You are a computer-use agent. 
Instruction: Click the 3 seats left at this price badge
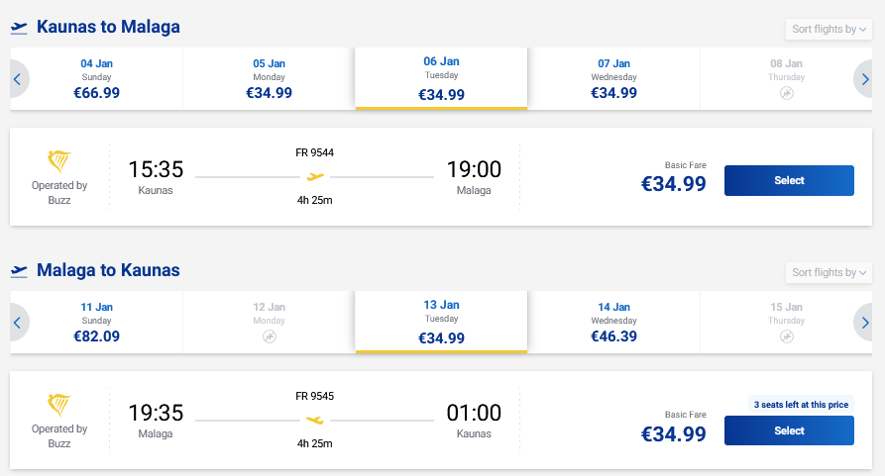pos(801,405)
